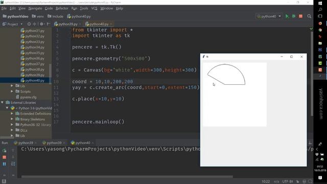Image resolution: width=327 pixels, height=184 pixels.
Task: Stop the program using the toolbar's red square
Action: point(300,16)
